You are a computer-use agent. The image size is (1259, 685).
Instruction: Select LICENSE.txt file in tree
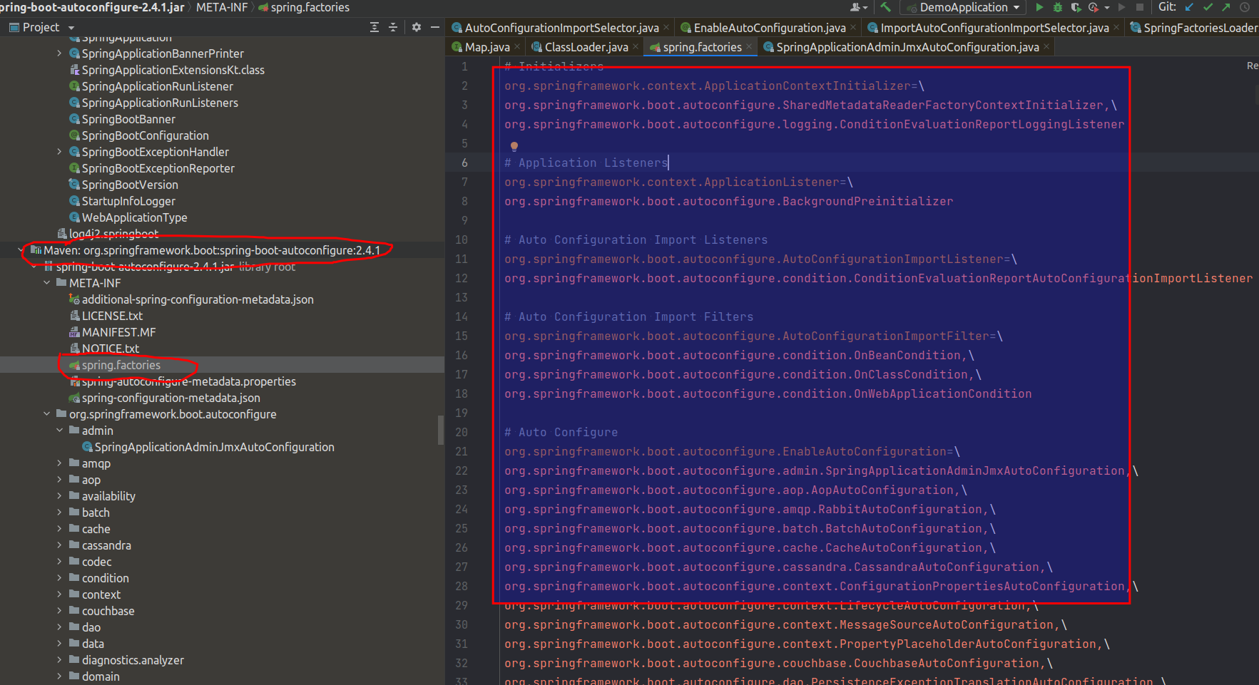112,316
